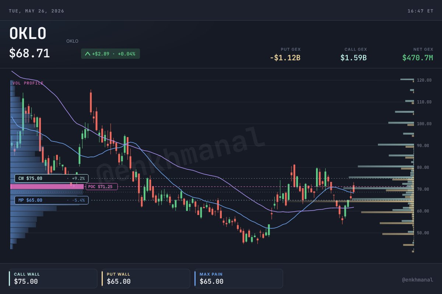Image resolution: width=442 pixels, height=294 pixels.
Task: Click the -5.4% value in MP label
Action: [x=78, y=200]
